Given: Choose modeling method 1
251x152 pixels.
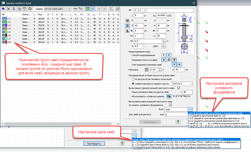Looking at the screenshot, I should point(164,55).
